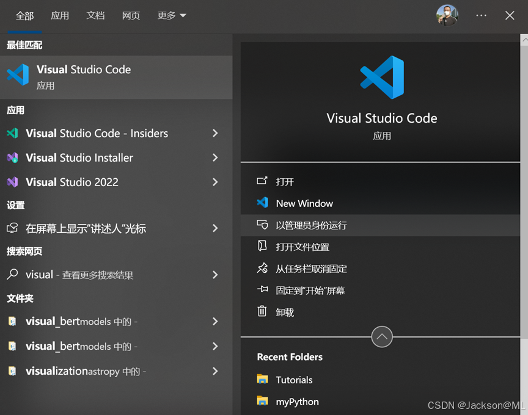
Task: Switch to the 文档 tab
Action: 95,15
